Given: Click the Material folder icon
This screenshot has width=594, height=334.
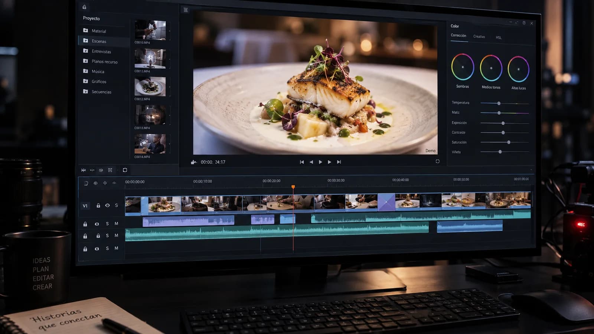Looking at the screenshot, I should tap(85, 30).
